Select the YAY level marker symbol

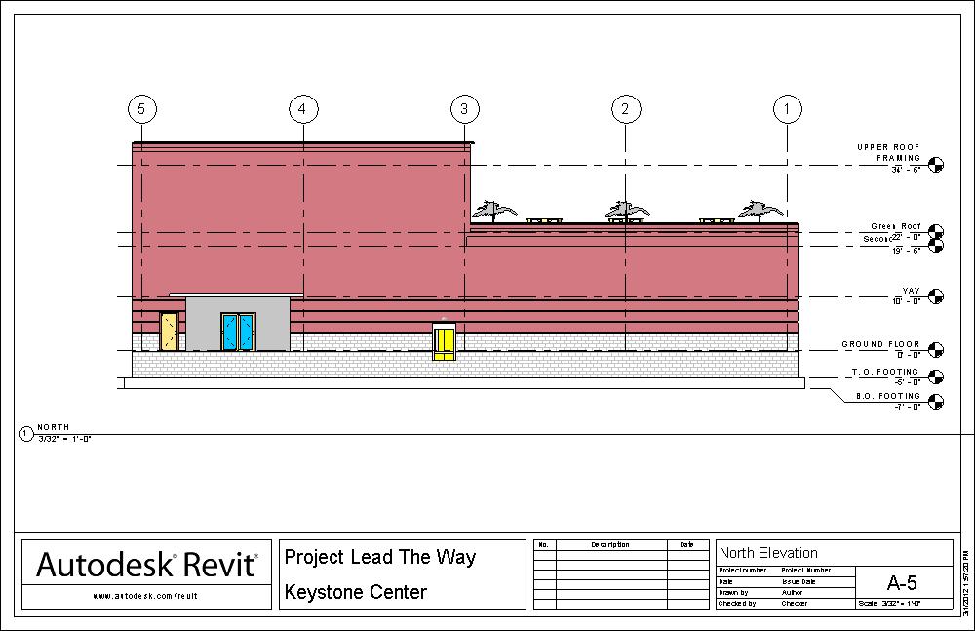coord(936,296)
